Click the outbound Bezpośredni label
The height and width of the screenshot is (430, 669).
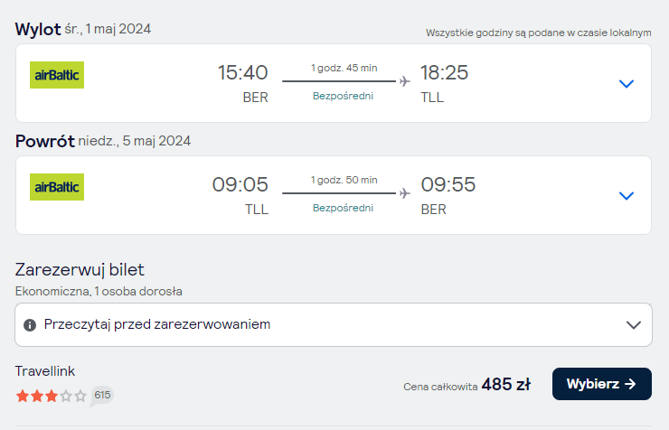343,96
